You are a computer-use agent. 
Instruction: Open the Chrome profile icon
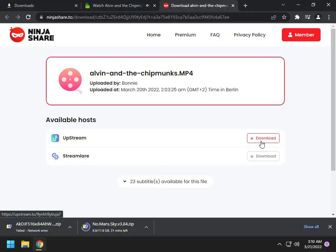point(318,17)
